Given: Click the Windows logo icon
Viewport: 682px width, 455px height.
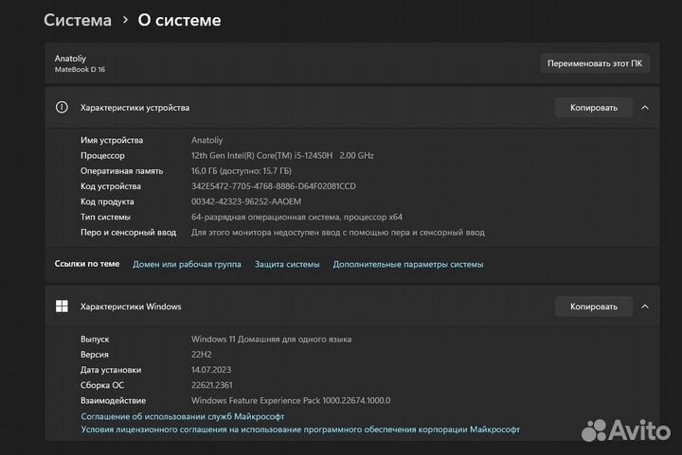Looking at the screenshot, I should (x=62, y=306).
